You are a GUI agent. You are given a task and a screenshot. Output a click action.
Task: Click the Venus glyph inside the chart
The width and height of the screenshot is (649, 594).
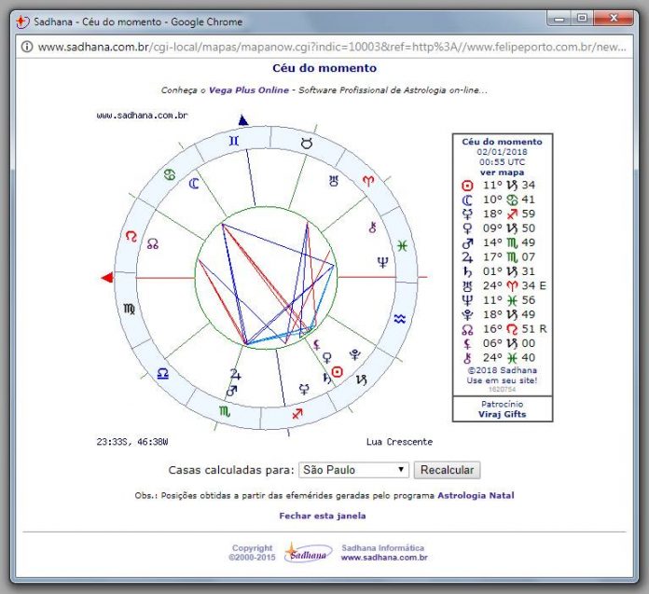tap(327, 358)
